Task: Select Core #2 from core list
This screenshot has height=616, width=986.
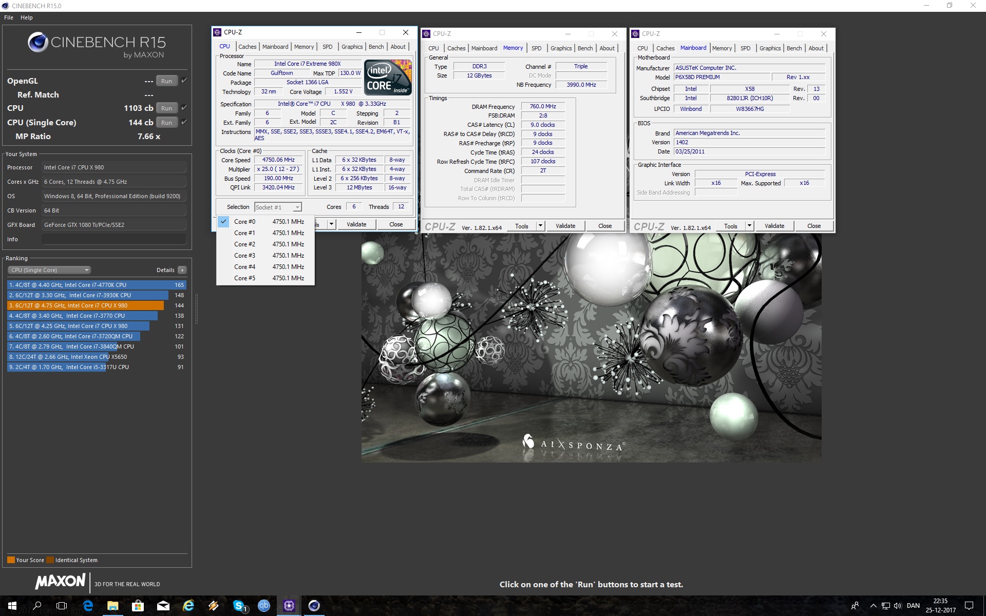Action: click(266, 244)
